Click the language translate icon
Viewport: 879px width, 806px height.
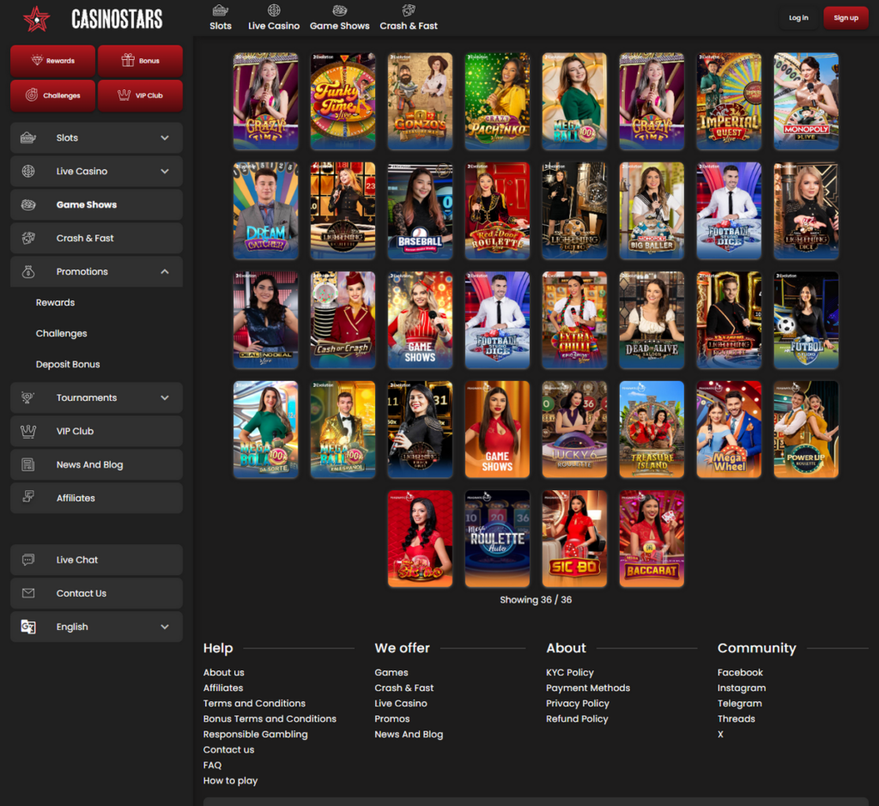28,627
